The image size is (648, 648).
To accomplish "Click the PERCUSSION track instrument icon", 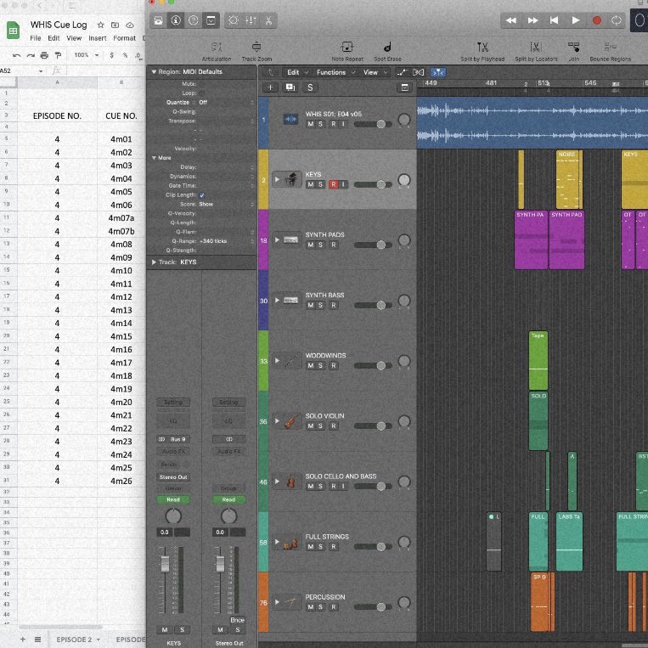I will tap(291, 602).
